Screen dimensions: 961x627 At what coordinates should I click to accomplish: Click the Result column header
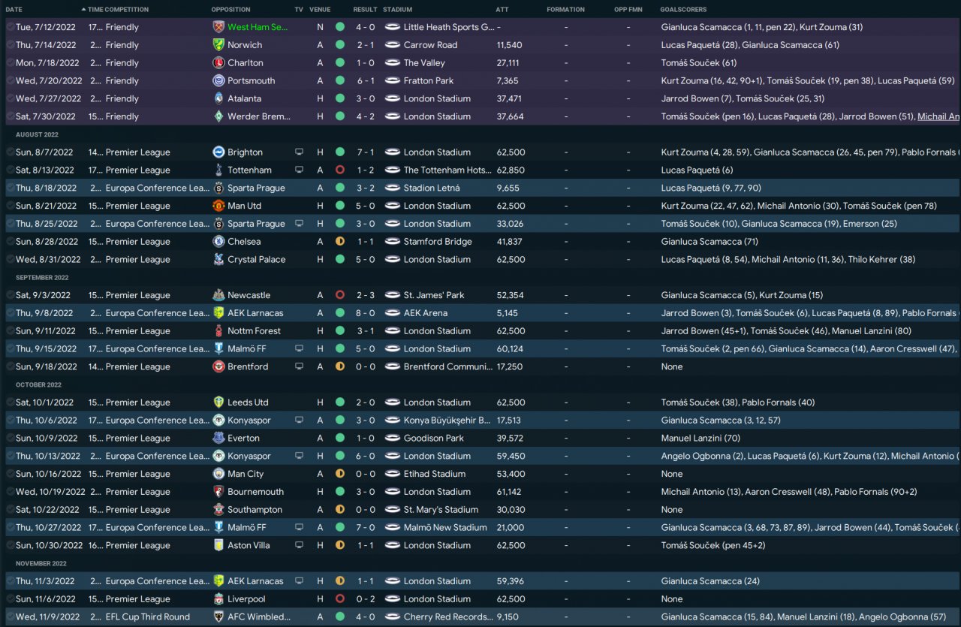pos(365,10)
